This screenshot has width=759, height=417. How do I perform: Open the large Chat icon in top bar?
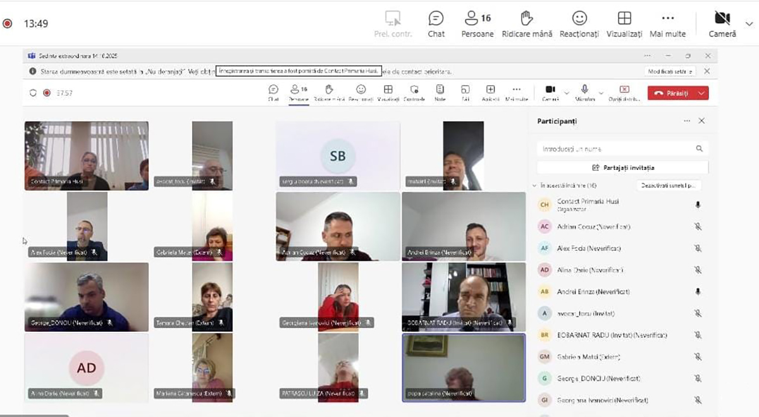tap(436, 23)
